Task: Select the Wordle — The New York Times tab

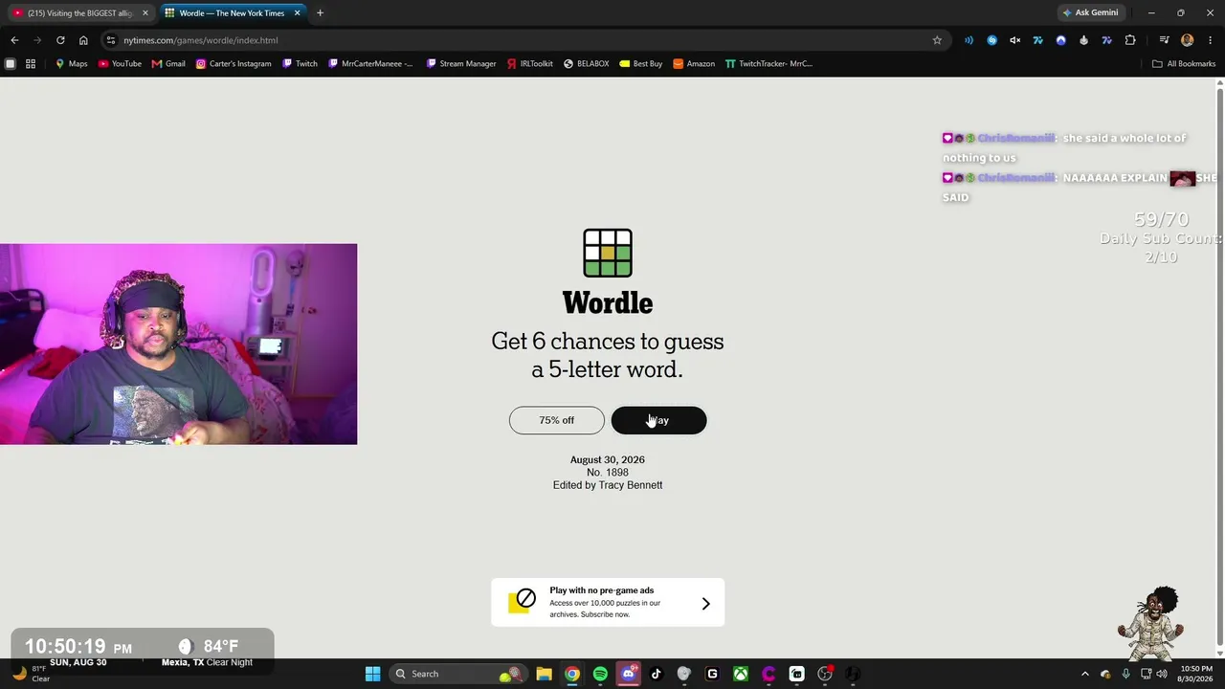Action: (x=233, y=13)
